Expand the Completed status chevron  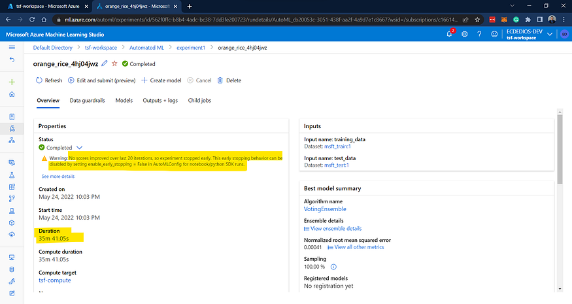point(79,148)
